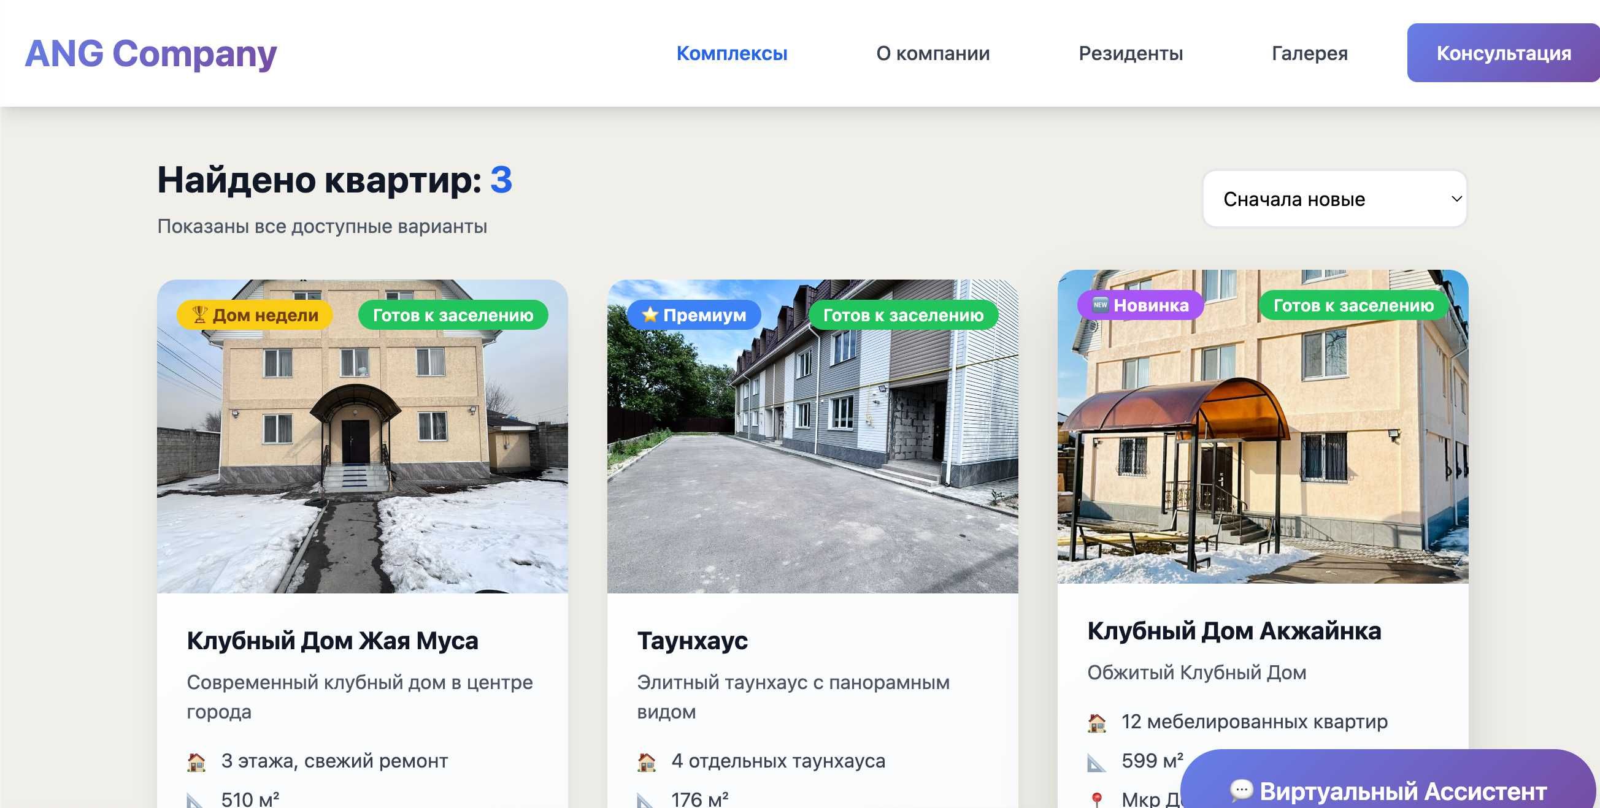Click the trophy icon in Дом недели badge
Viewport: 1600px width, 808px height.
coord(199,314)
